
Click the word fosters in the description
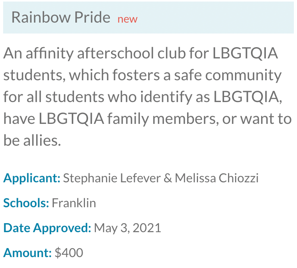coord(136,75)
